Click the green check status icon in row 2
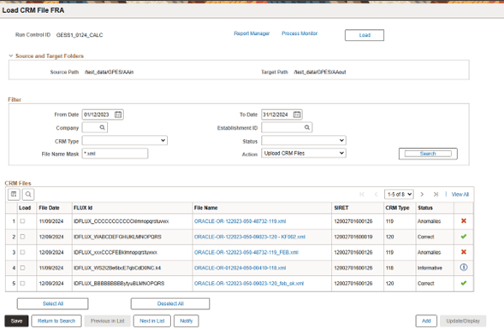This screenshot has width=504, height=329. pos(464,237)
